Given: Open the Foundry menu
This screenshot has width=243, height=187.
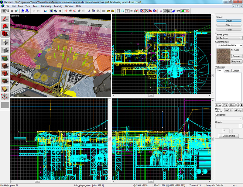Looking at the screenshot, I should click(58, 6).
